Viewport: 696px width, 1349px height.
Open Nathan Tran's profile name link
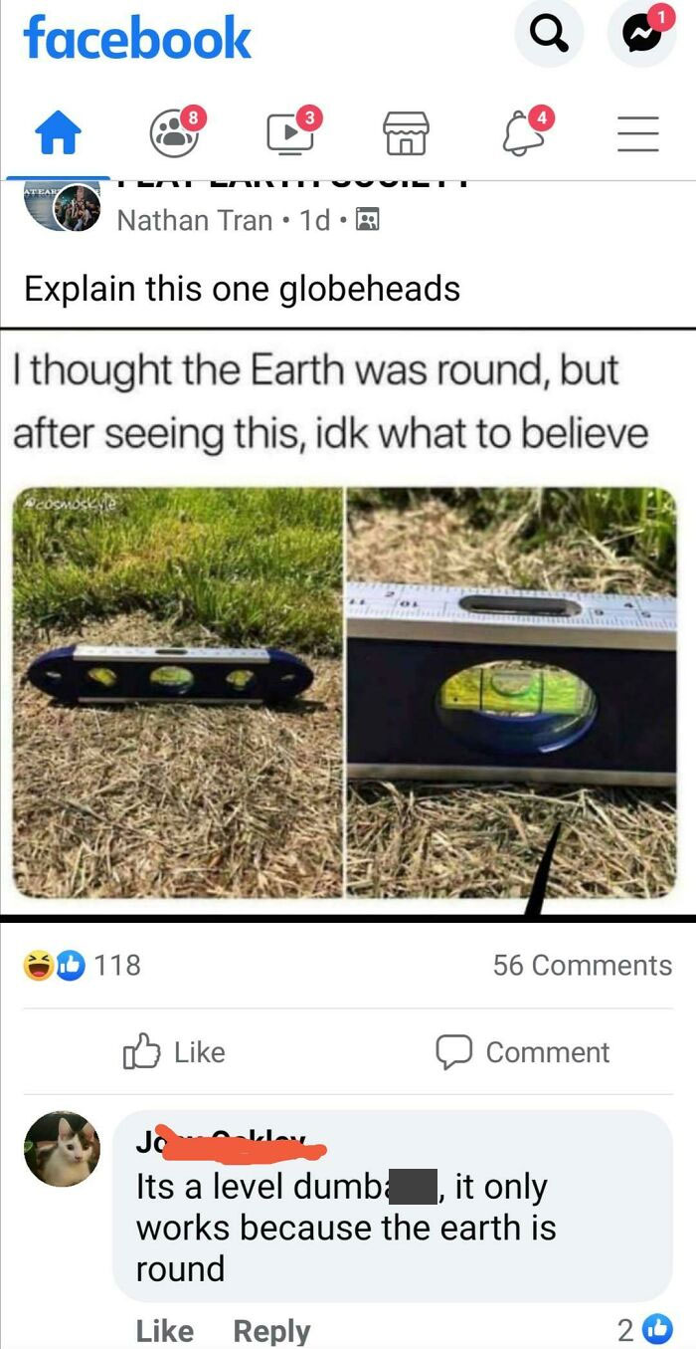[x=195, y=220]
